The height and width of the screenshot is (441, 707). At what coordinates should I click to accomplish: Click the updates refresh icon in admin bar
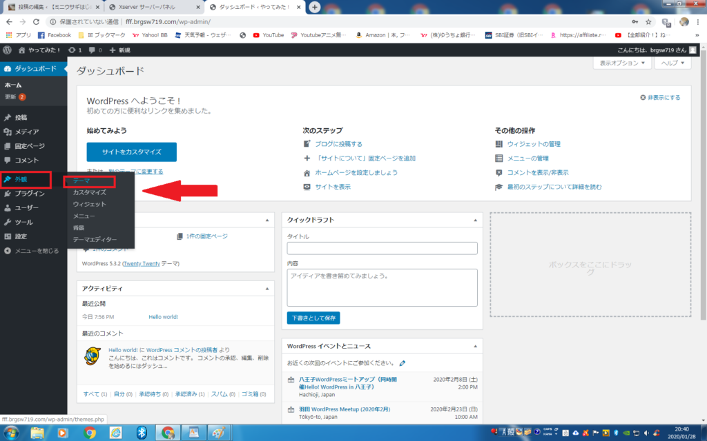pyautogui.click(x=72, y=50)
